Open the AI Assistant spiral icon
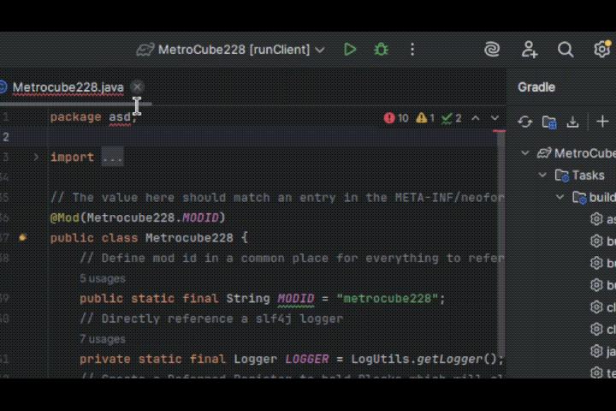This screenshot has width=616, height=411. coord(492,50)
